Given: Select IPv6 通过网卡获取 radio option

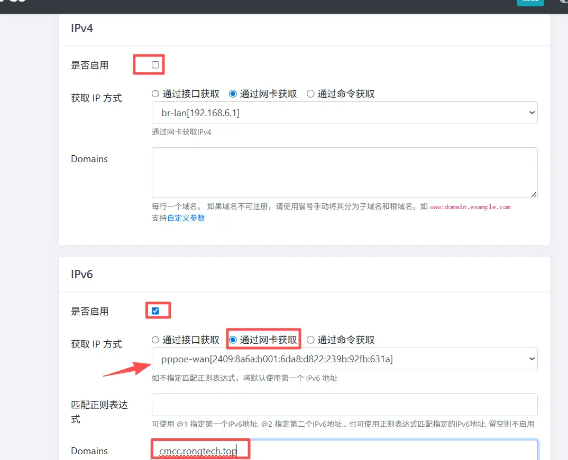Looking at the screenshot, I should 233,340.
